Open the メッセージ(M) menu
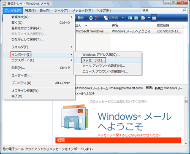190x154 pixels. tap(82, 11)
